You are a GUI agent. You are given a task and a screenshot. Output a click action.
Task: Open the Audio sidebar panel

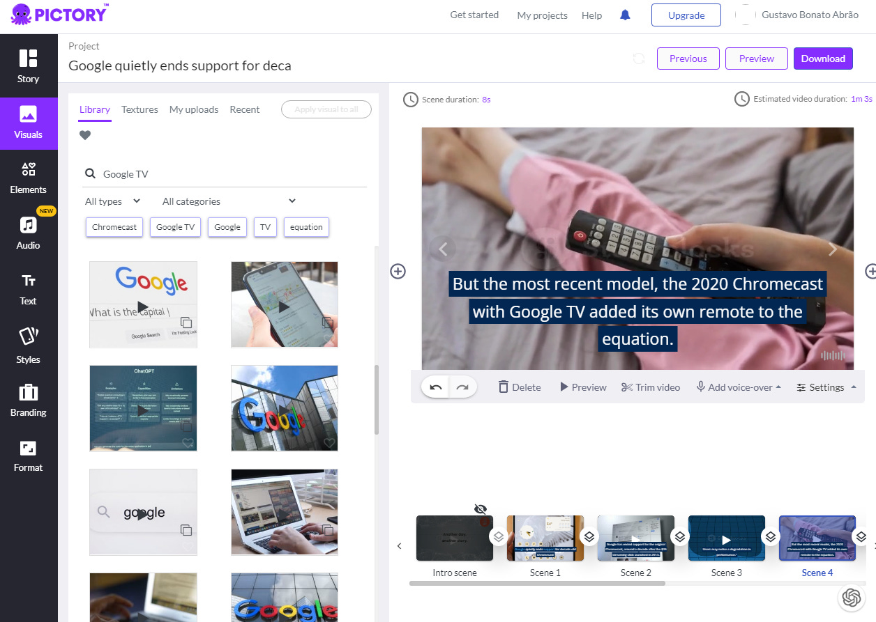pyautogui.click(x=29, y=233)
